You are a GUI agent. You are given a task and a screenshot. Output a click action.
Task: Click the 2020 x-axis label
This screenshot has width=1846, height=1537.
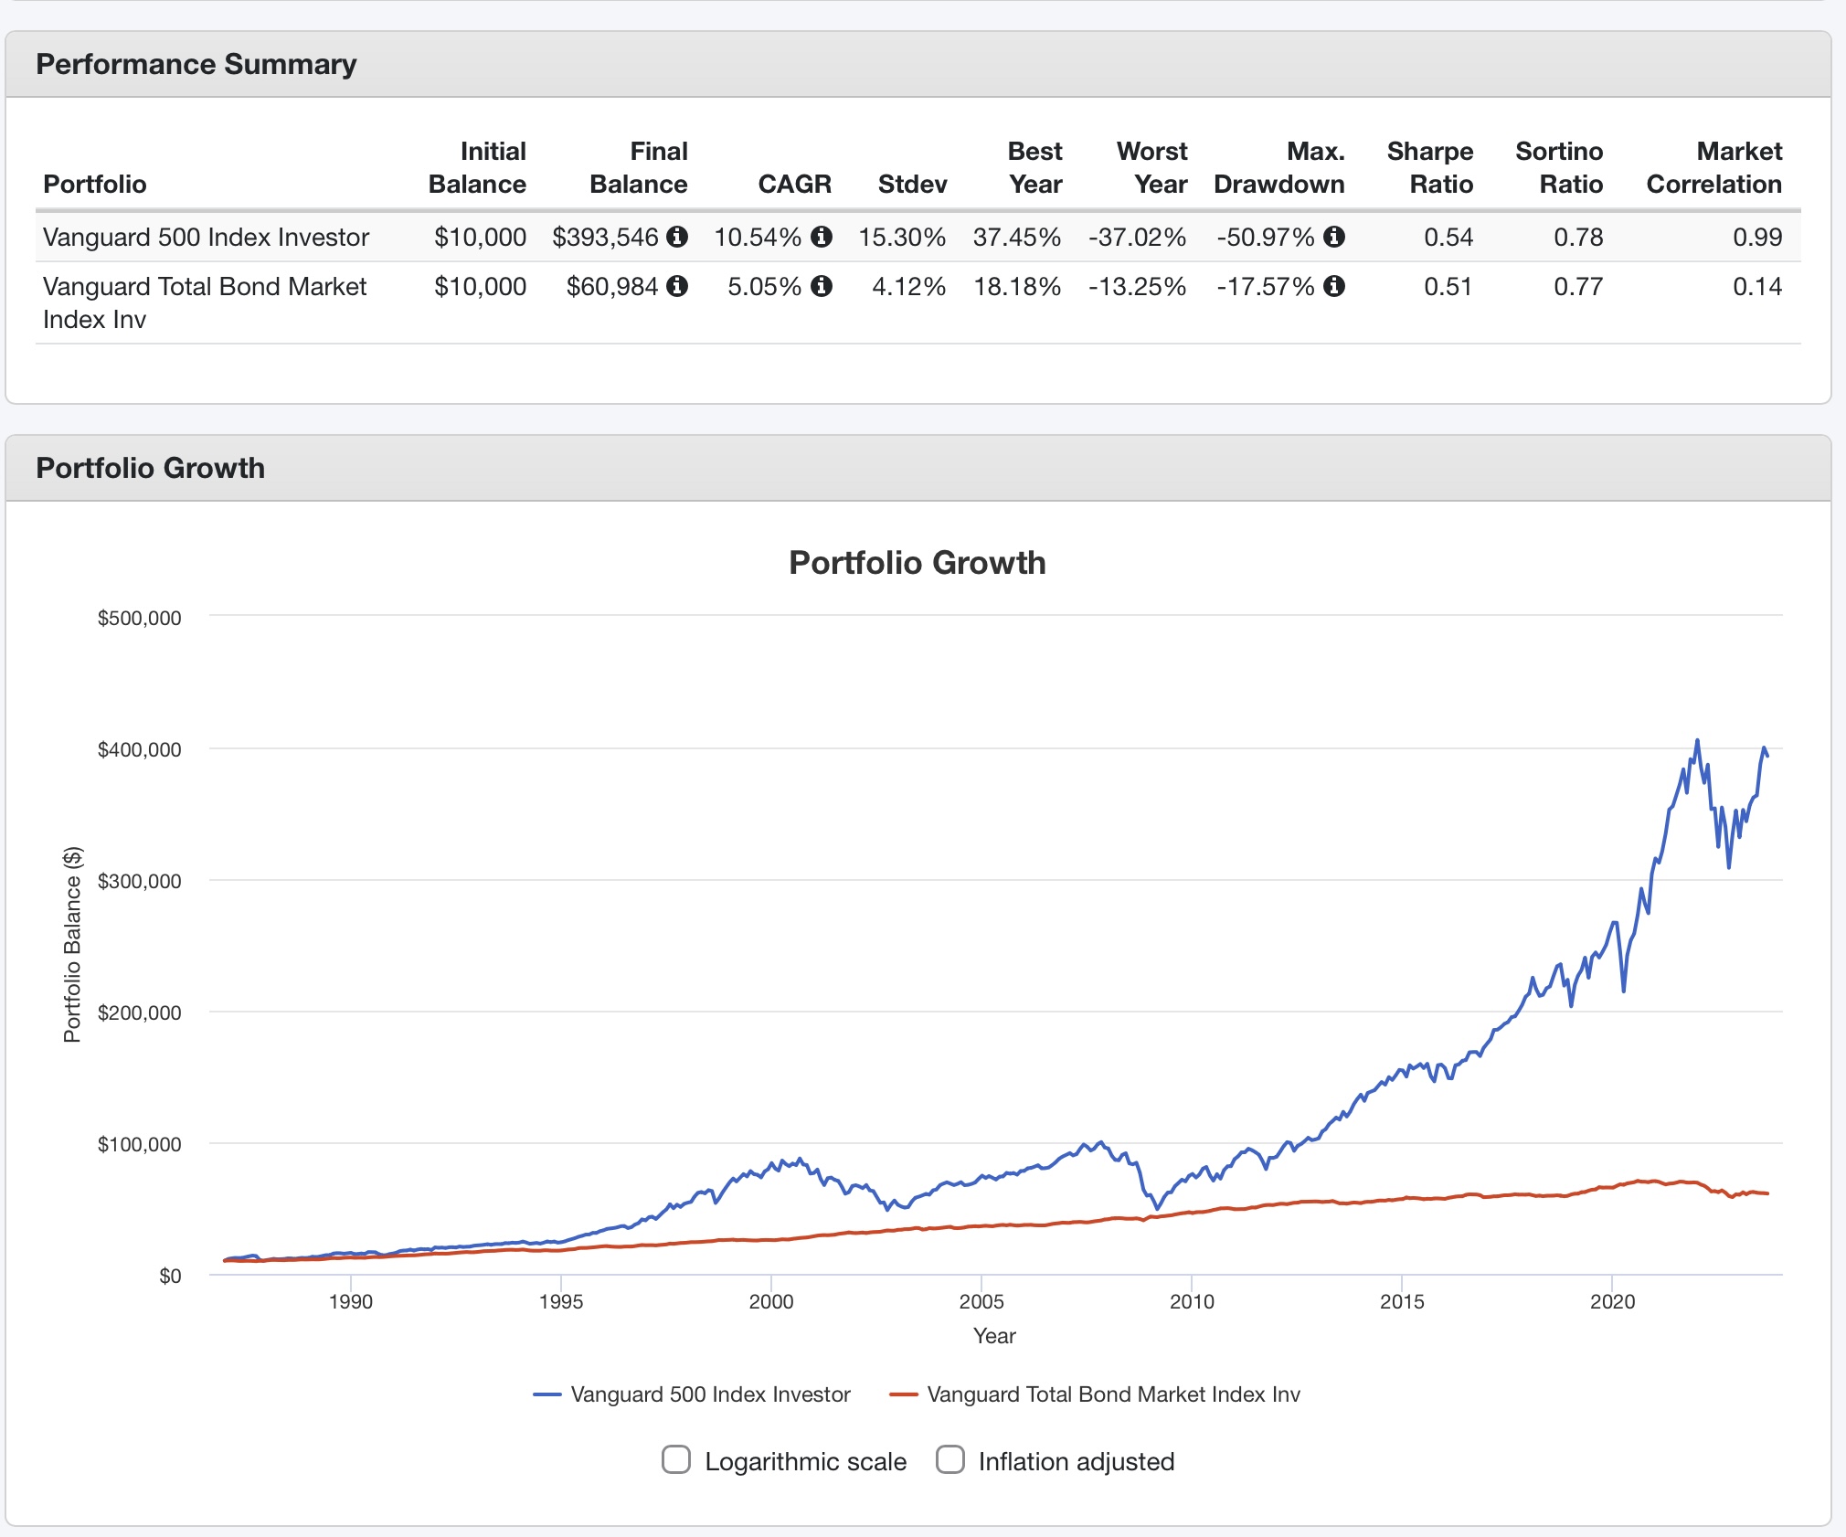1612,1301
